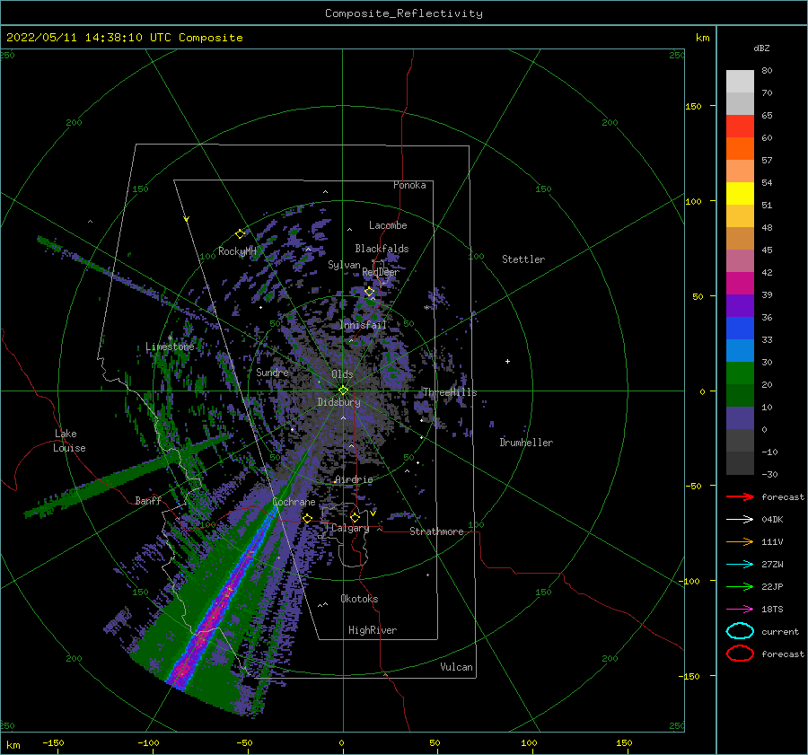Viewport: 808px width, 755px height.
Task: Click the orange 111V arrow in legend
Action: pyautogui.click(x=740, y=541)
